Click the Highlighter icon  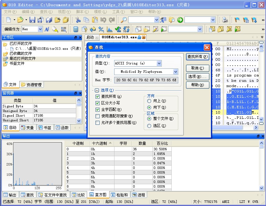tap(55, 29)
